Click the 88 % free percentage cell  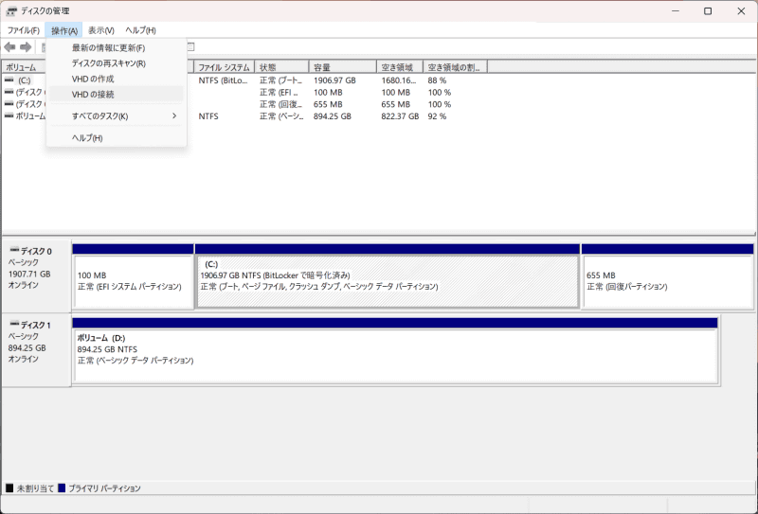pos(437,80)
